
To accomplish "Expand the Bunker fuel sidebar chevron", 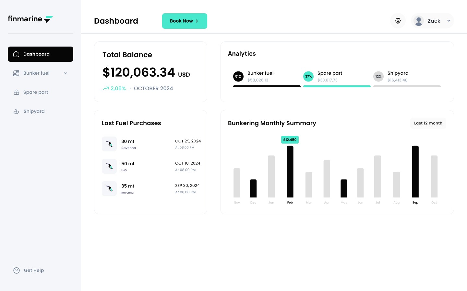I will click(66, 73).
